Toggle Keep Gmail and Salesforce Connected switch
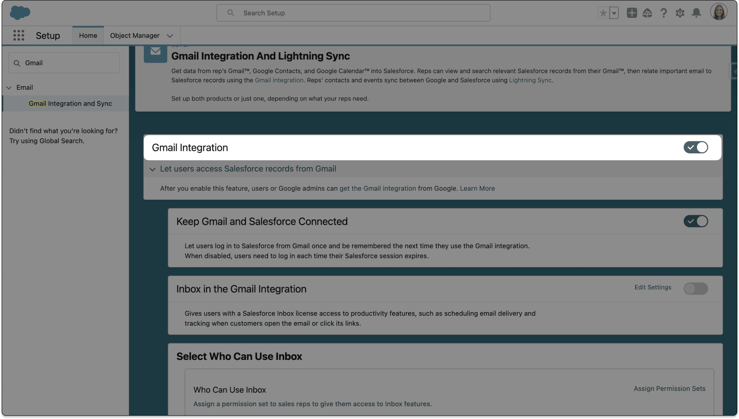The width and height of the screenshot is (739, 419). [x=696, y=221]
